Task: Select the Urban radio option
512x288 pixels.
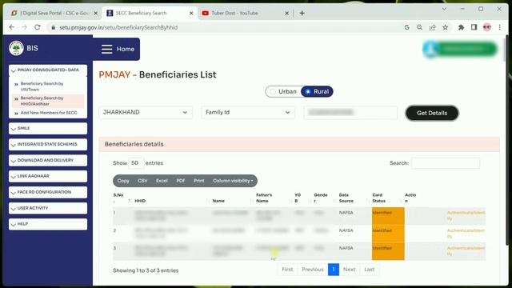Action: (x=283, y=92)
